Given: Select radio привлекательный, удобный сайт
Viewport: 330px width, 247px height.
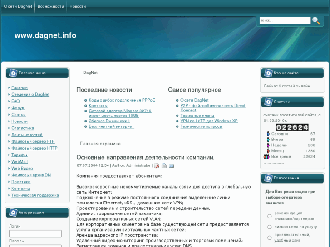Looking at the screenshot, I should [x=269, y=237].
